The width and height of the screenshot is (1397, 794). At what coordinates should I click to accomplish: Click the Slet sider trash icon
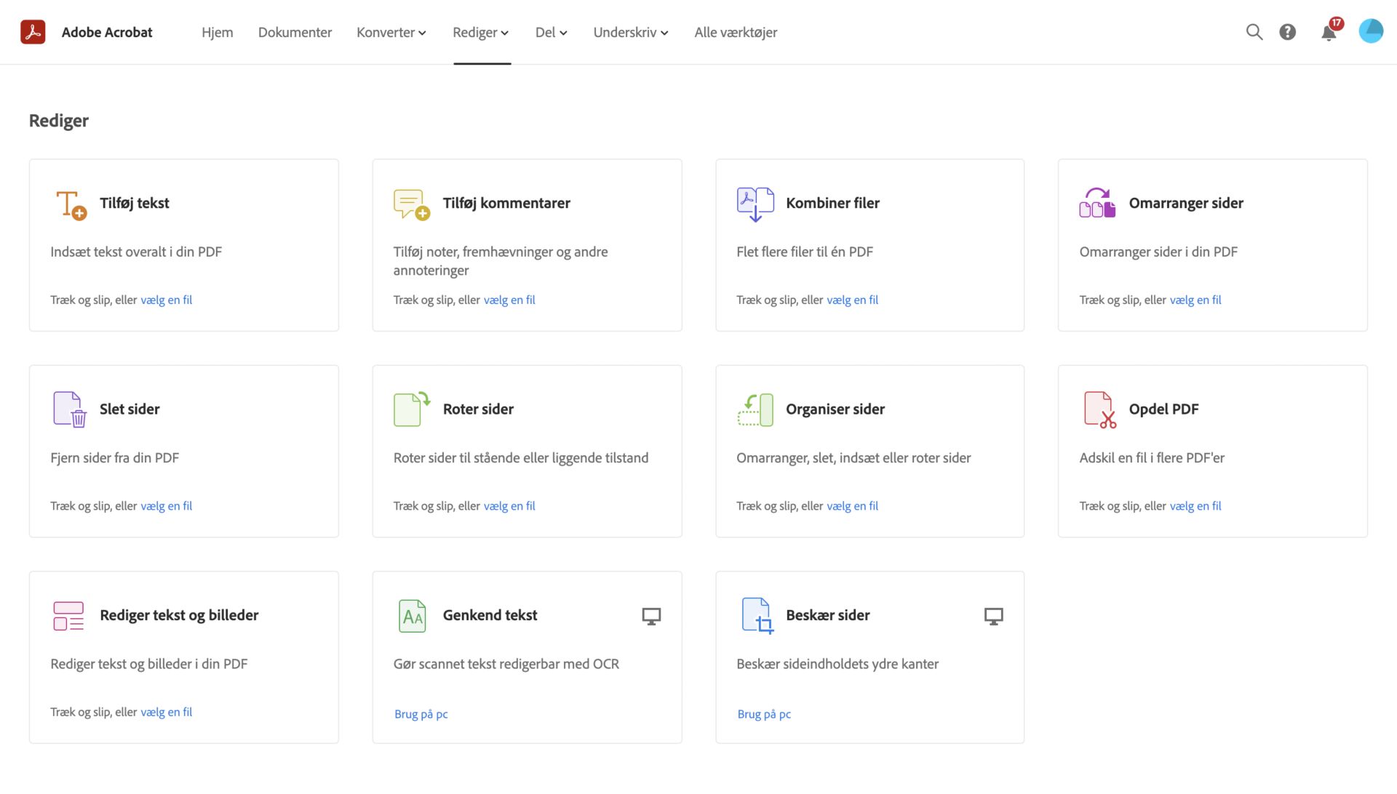pyautogui.click(x=70, y=409)
